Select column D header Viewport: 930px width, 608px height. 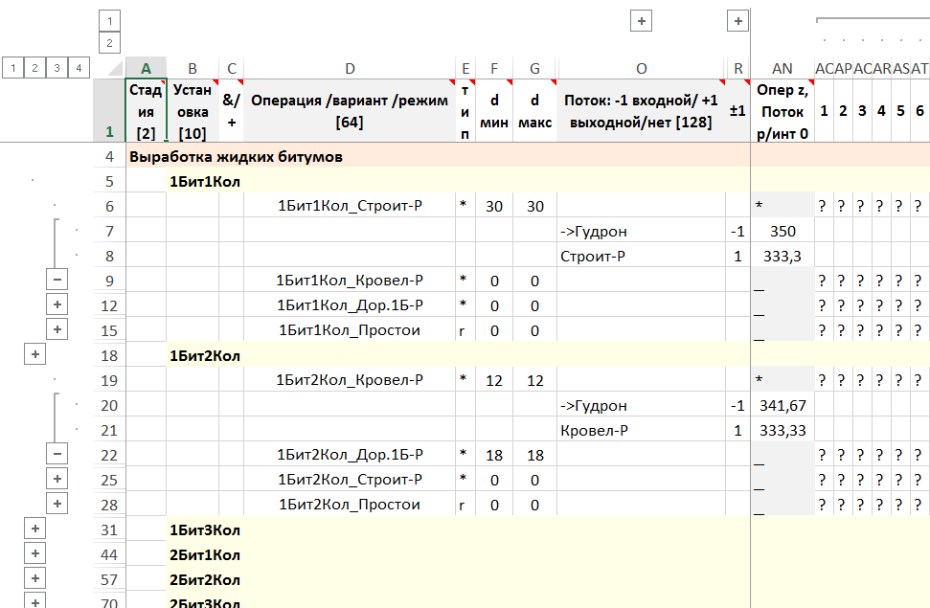point(350,68)
